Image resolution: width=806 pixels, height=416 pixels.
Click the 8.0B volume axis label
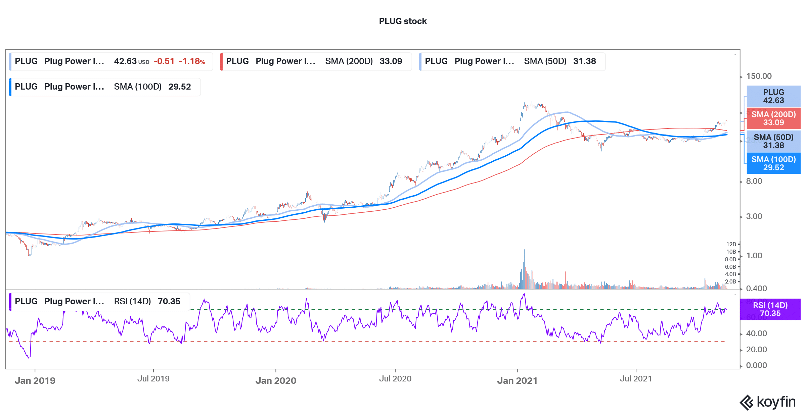(730, 259)
